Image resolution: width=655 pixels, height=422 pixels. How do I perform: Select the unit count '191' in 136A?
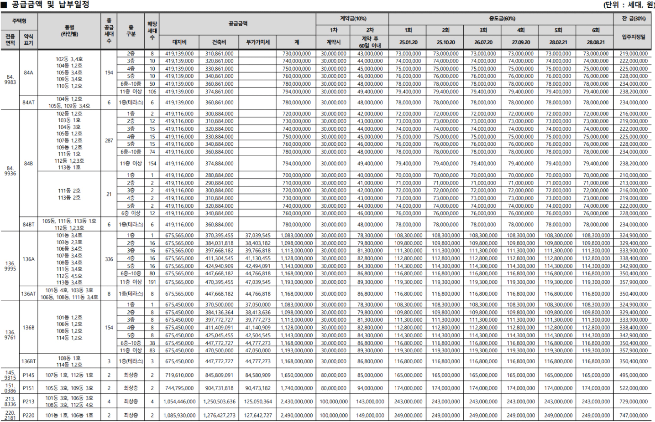tap(152, 282)
